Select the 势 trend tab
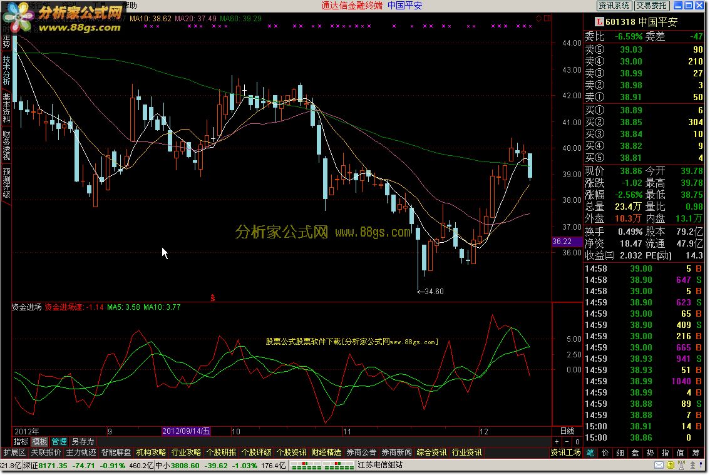The height and width of the screenshot is (475, 710). [x=651, y=453]
